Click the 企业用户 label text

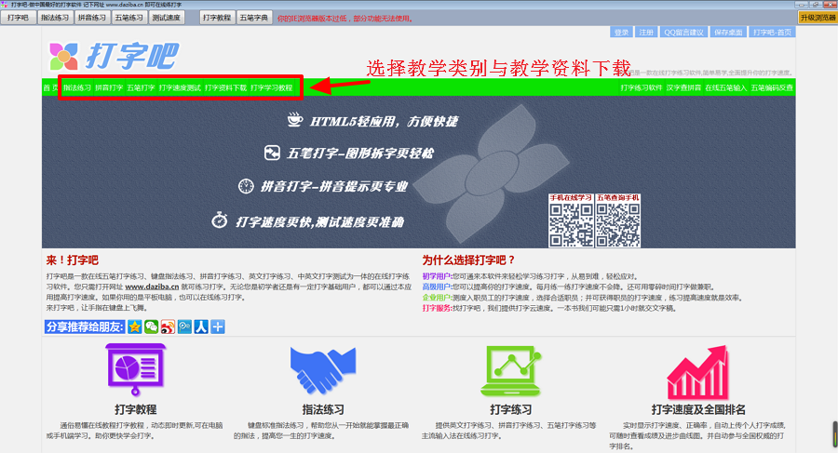tap(436, 298)
